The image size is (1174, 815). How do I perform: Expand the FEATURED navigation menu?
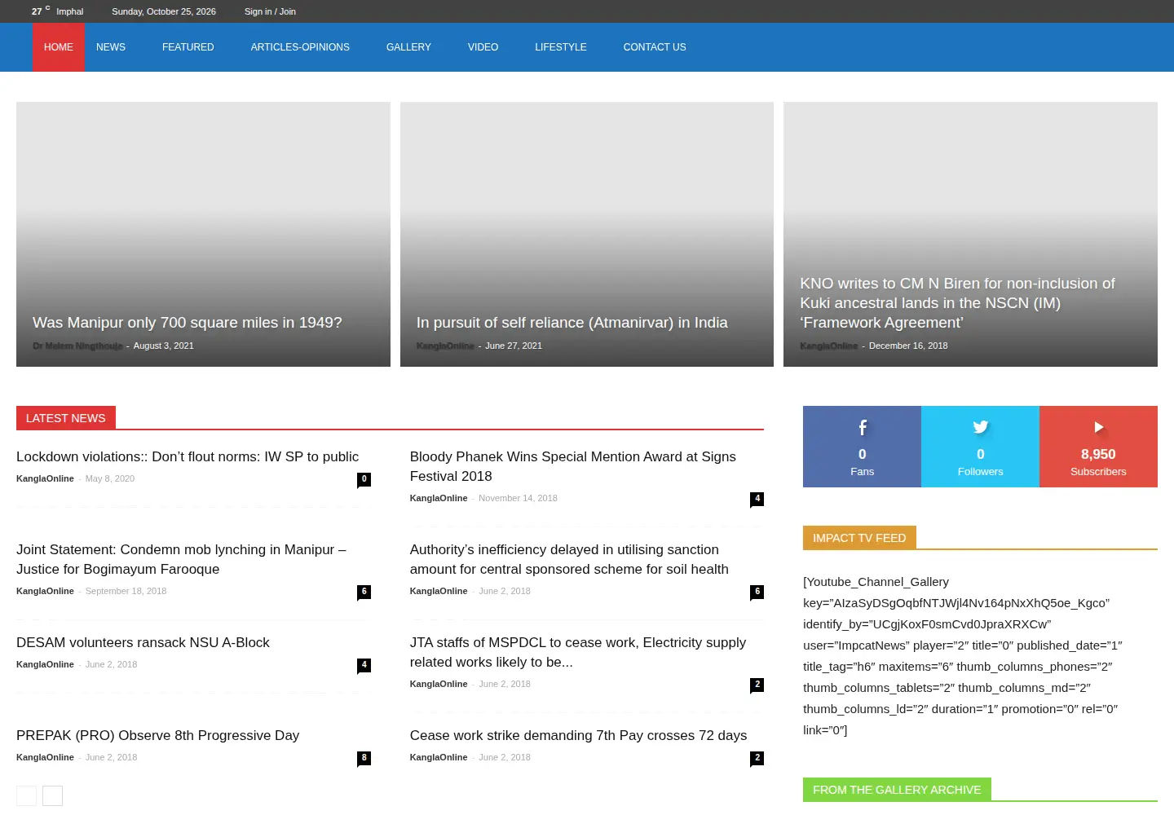coord(188,47)
